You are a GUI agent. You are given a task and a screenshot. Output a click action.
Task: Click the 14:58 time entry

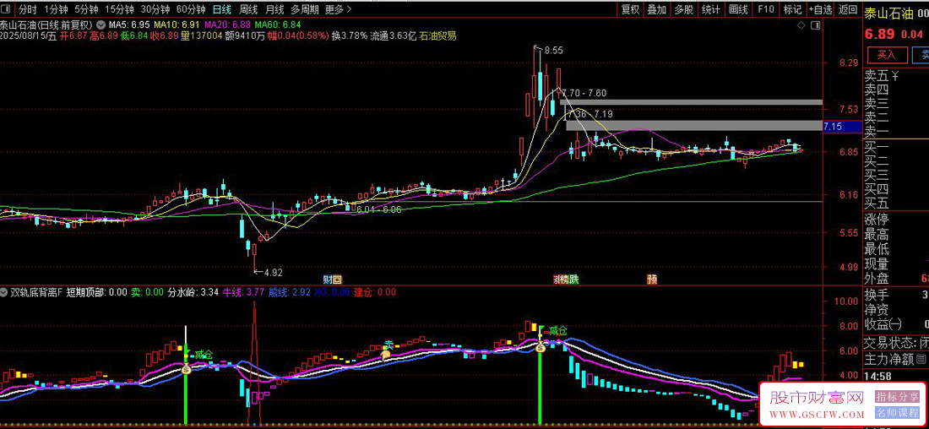[877, 376]
